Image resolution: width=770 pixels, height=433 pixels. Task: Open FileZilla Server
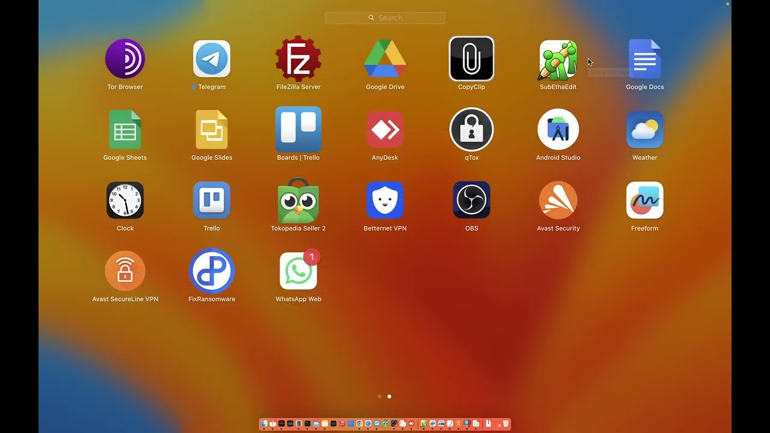pyautogui.click(x=298, y=59)
